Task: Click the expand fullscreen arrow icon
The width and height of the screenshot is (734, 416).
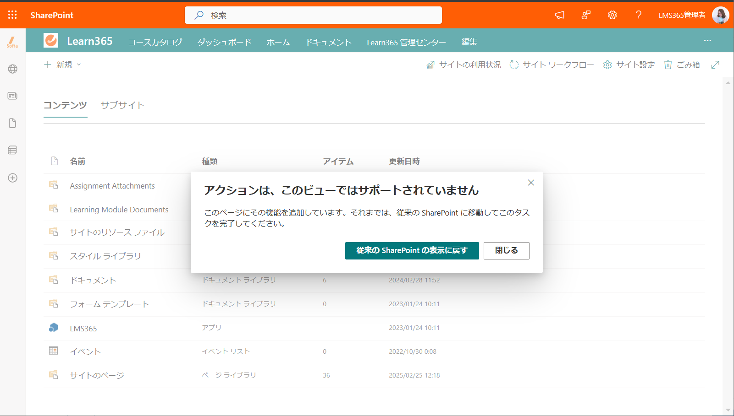Action: [715, 65]
